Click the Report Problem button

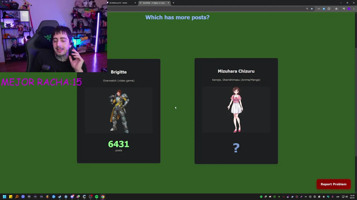tap(334, 184)
